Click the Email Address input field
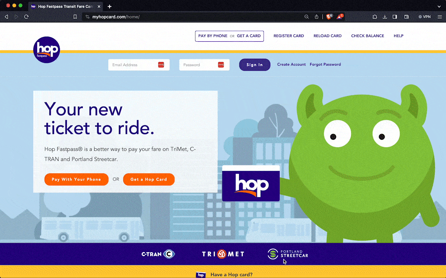This screenshot has width=446, height=278. point(133,64)
